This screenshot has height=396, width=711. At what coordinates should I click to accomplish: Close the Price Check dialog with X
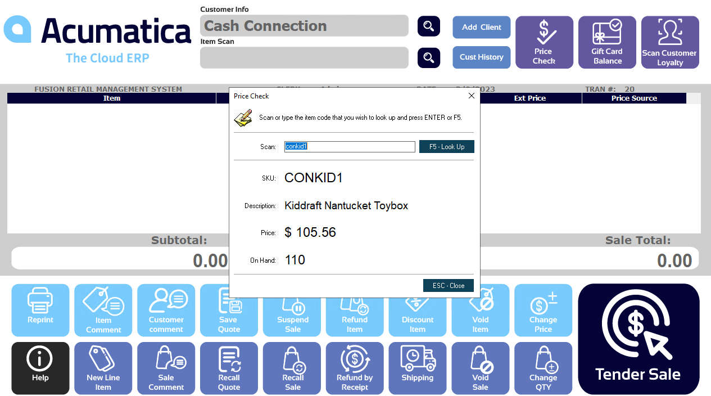[472, 96]
